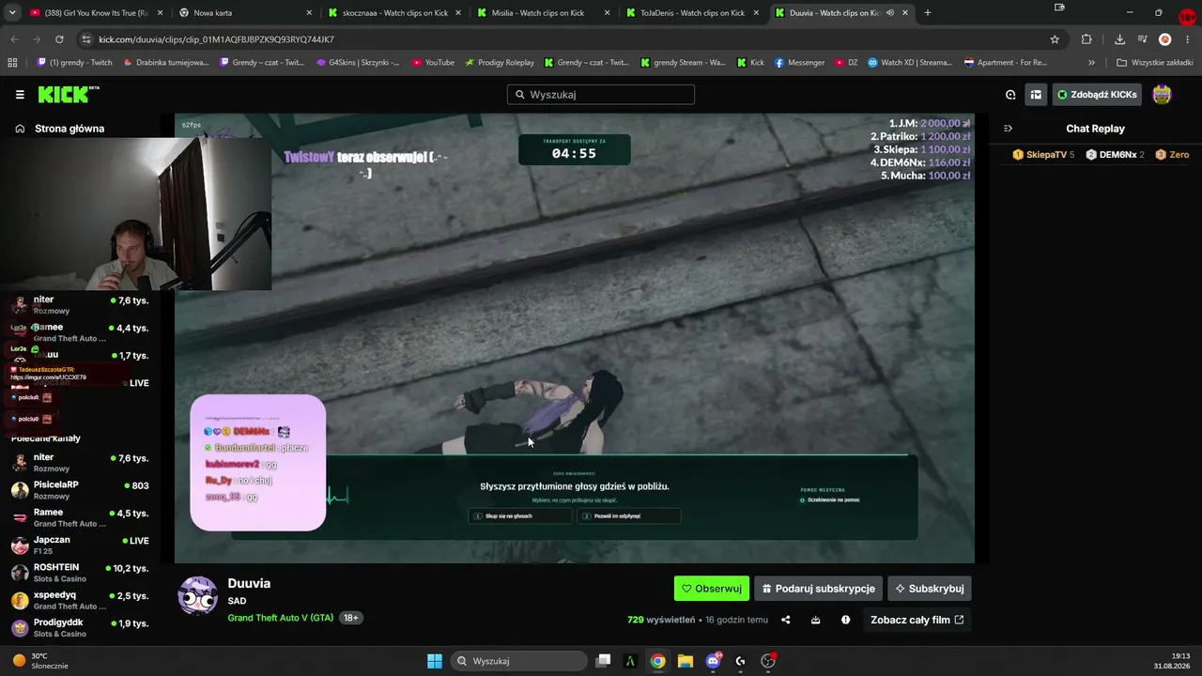
Task: Open the Wszystkie zakładki bookmarks folder
Action: click(1154, 63)
